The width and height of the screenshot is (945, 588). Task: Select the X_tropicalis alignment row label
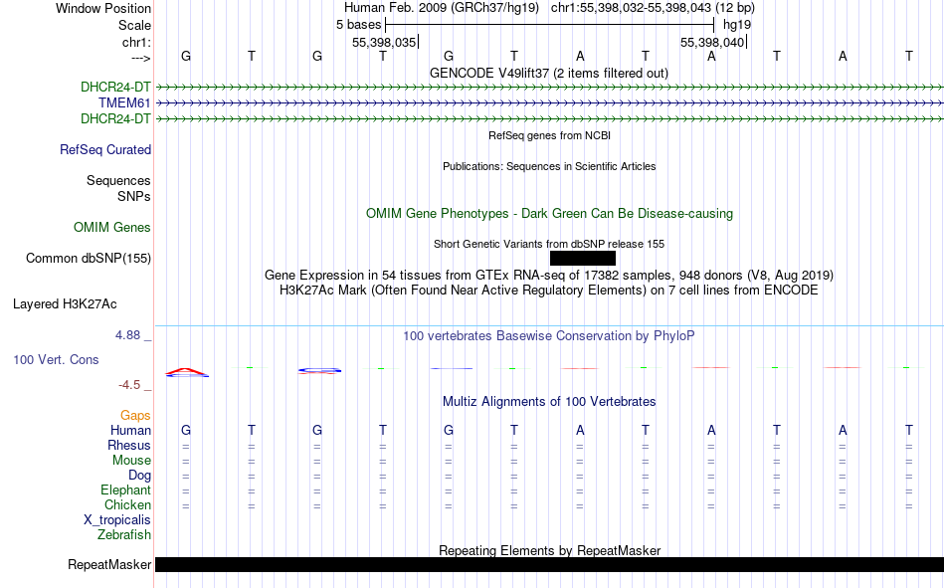click(117, 520)
